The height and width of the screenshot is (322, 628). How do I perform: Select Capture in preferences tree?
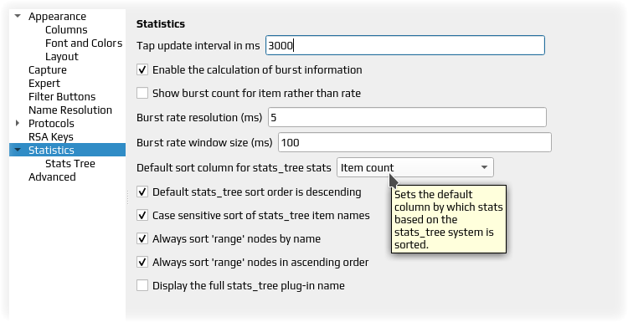pos(47,70)
